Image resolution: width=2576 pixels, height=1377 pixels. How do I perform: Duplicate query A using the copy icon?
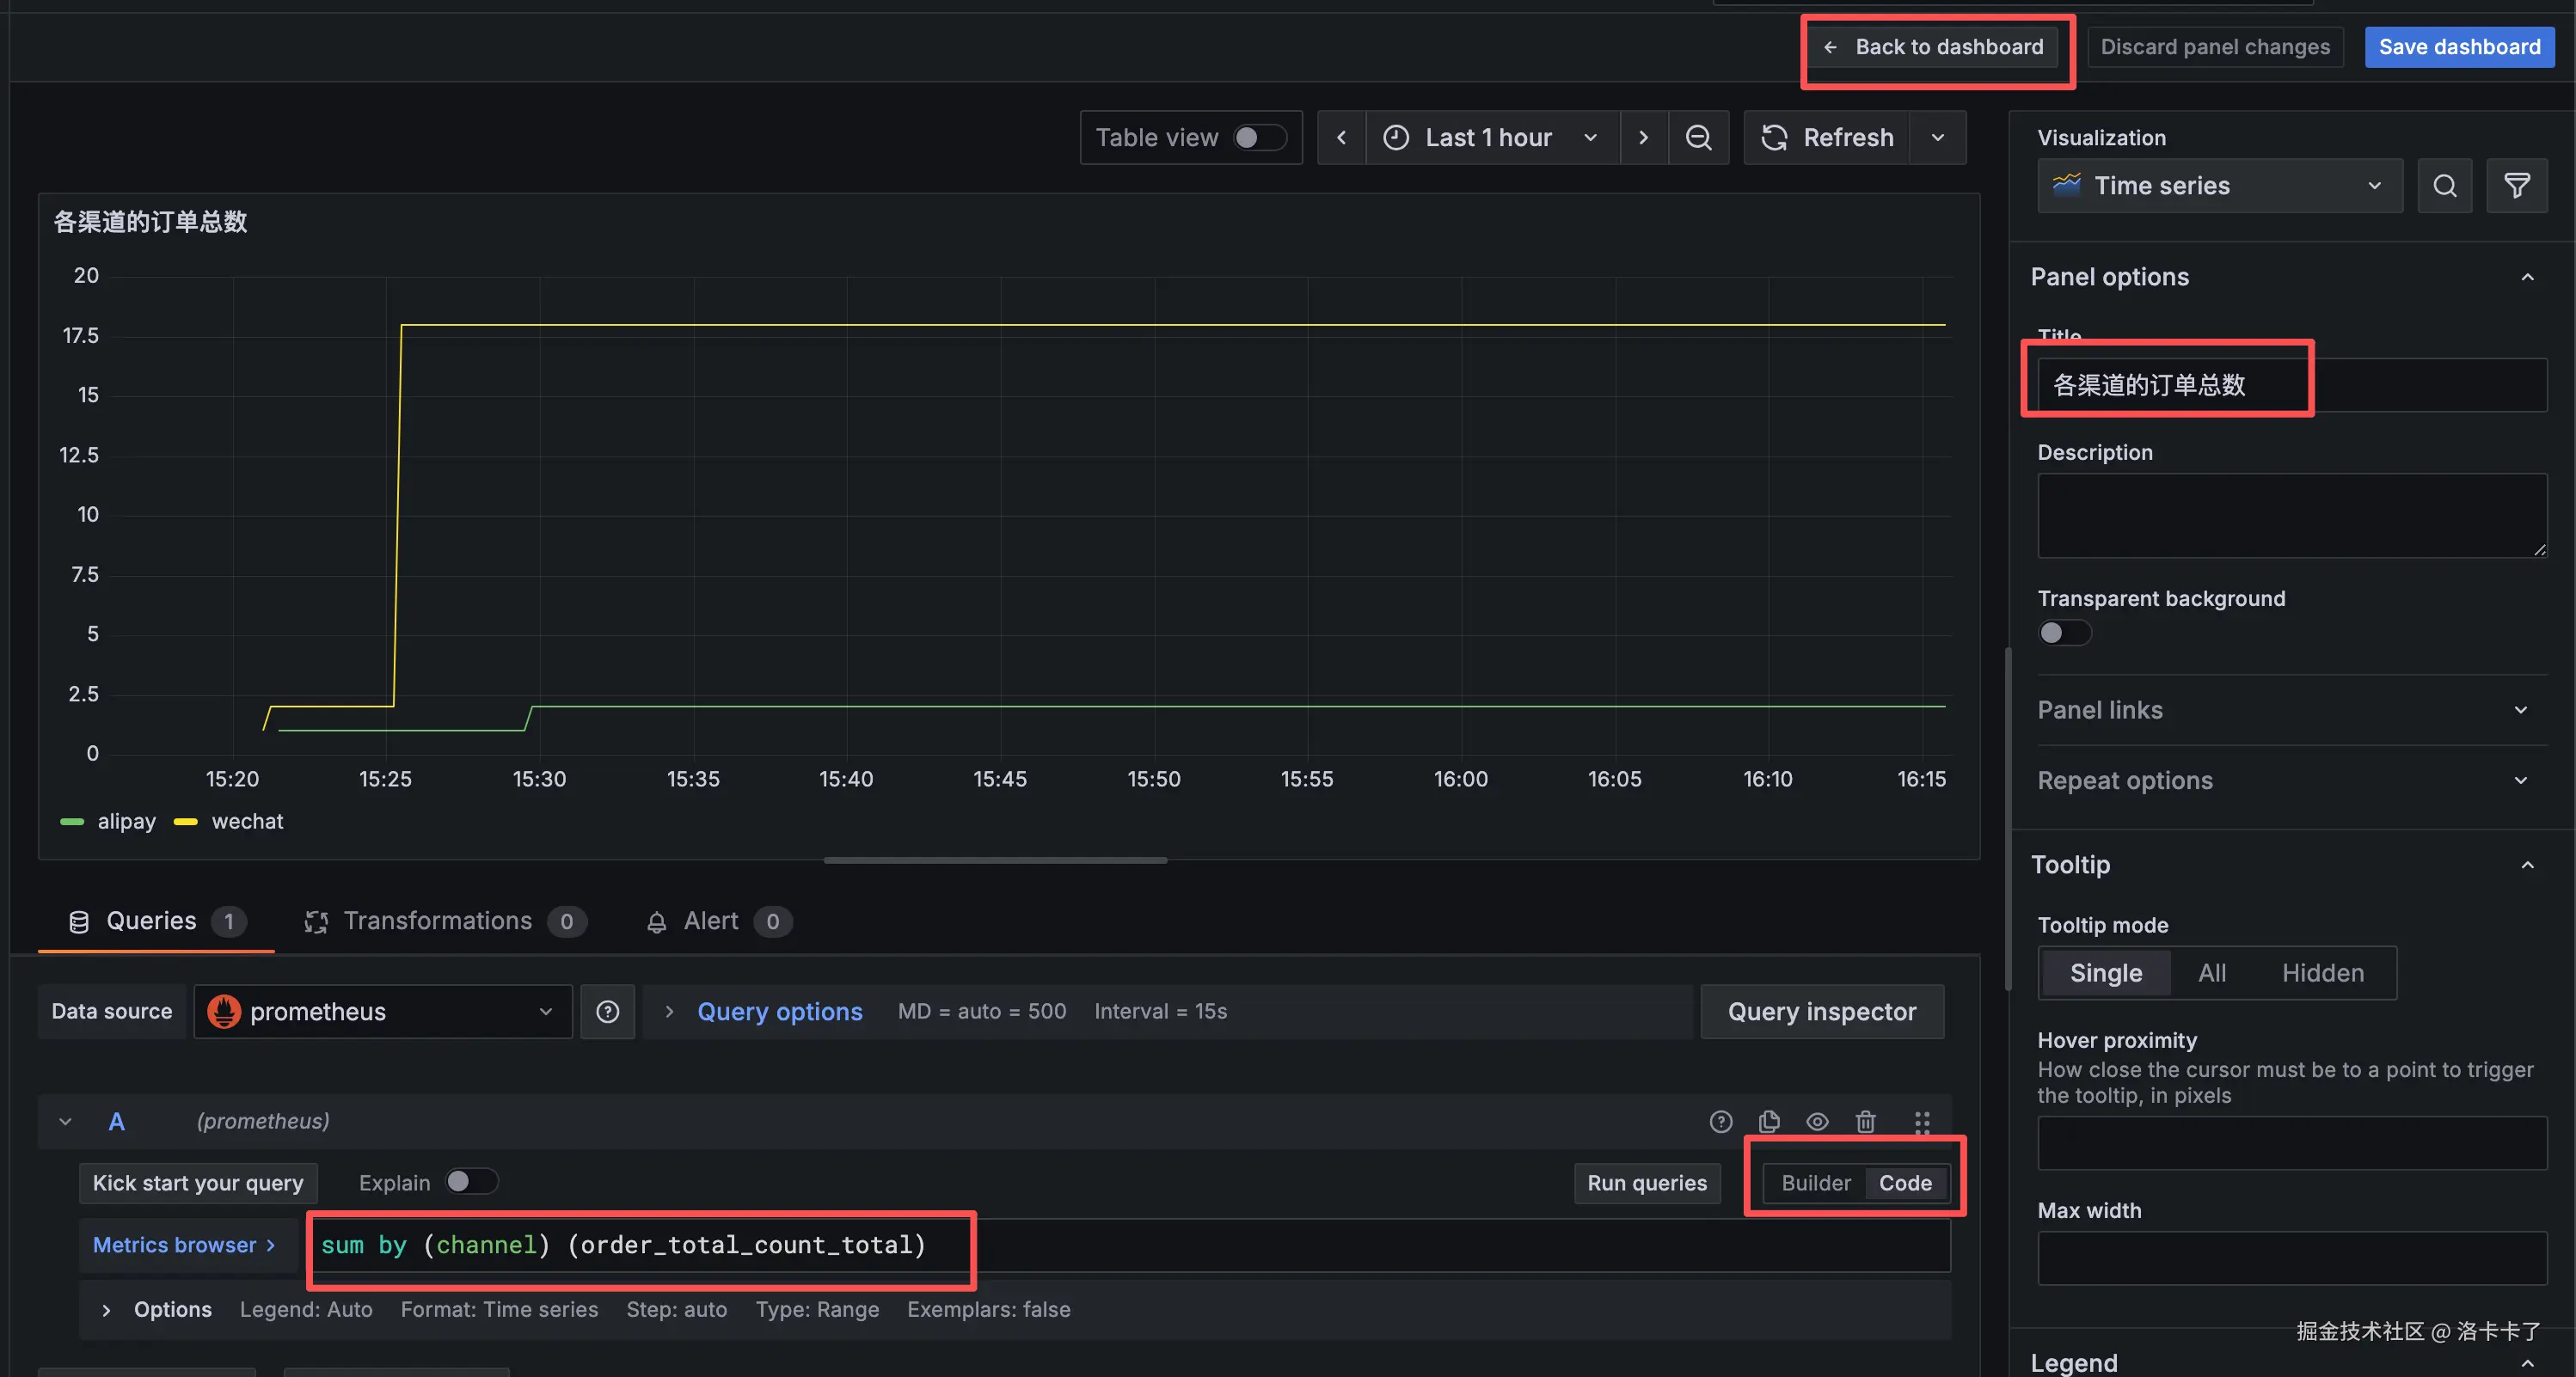(1769, 1121)
